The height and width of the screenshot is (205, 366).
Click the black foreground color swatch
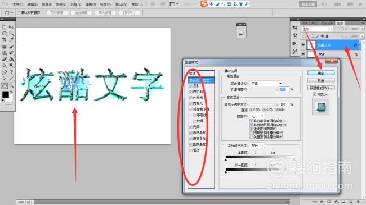[6, 94]
